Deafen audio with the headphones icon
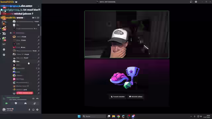This screenshot has width=212, height=119. point(33,110)
